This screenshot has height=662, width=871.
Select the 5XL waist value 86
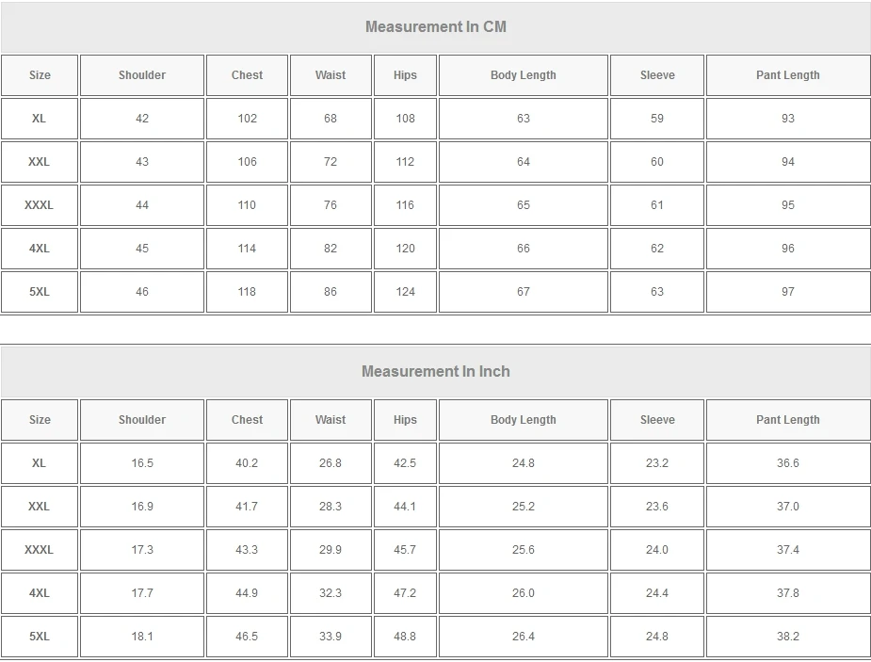[331, 292]
